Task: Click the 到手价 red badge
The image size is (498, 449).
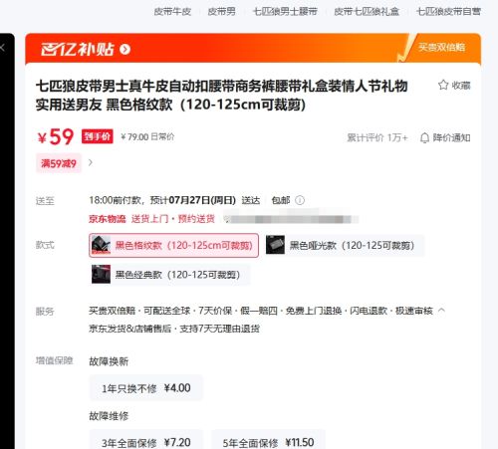Action: tap(98, 136)
